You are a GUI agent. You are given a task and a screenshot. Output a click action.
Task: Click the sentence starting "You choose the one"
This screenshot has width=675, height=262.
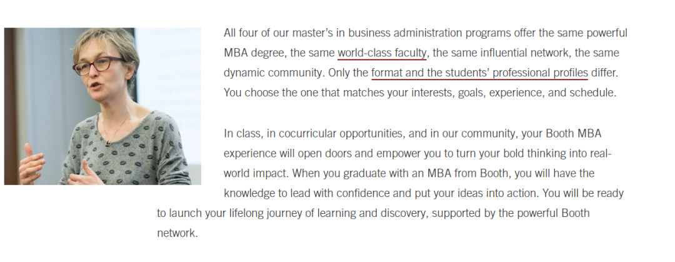pyautogui.click(x=420, y=93)
